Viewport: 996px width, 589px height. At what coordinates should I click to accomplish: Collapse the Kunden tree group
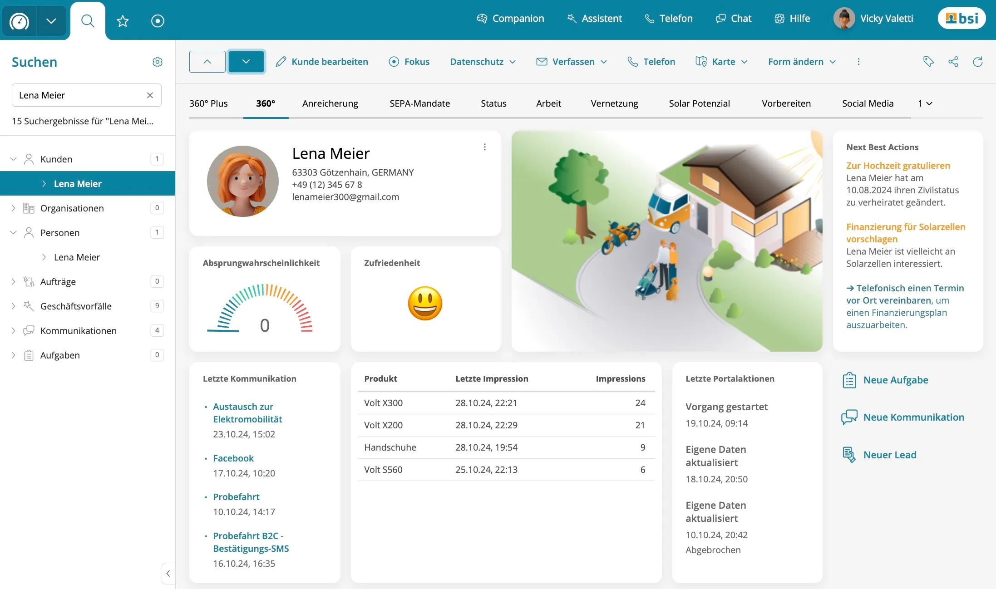(x=13, y=159)
